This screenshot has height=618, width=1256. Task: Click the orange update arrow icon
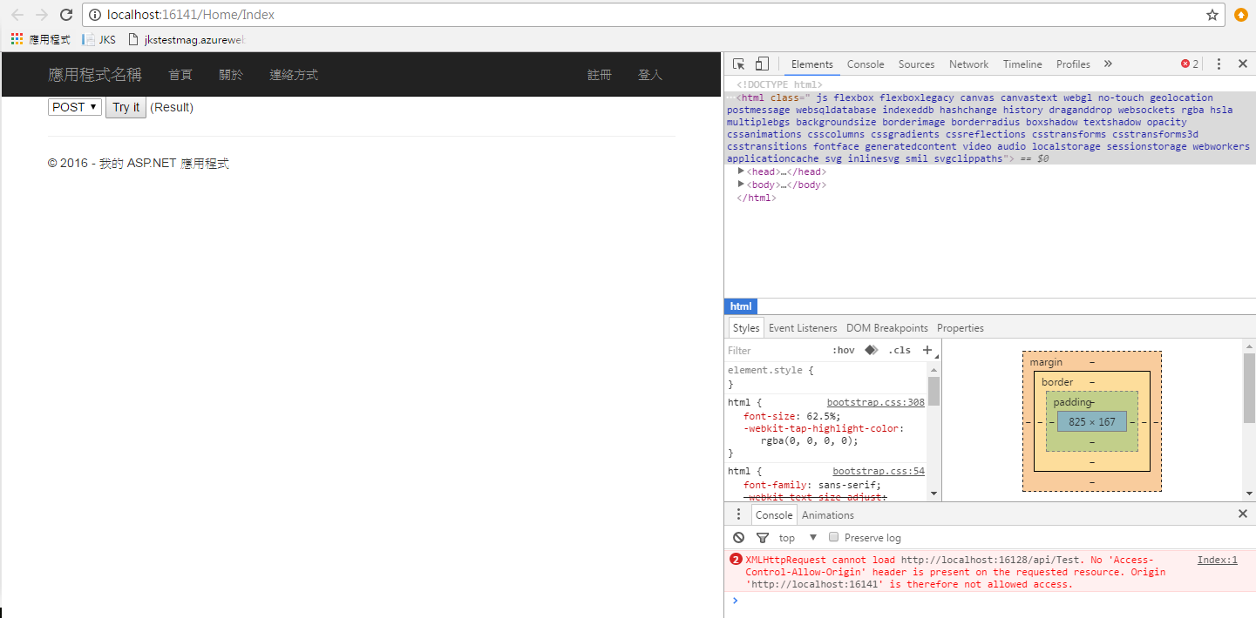(x=1240, y=15)
